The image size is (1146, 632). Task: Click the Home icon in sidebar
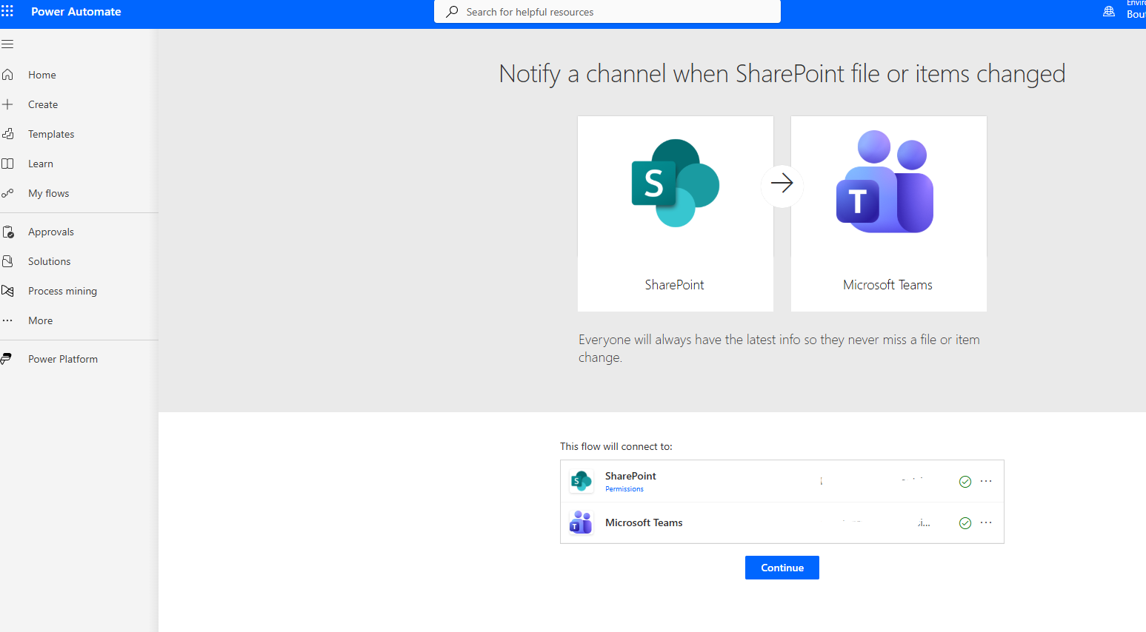pyautogui.click(x=7, y=75)
